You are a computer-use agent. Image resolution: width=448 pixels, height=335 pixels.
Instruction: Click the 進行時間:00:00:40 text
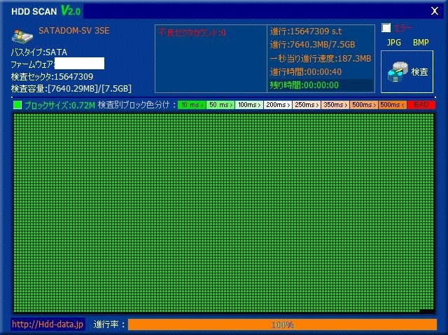pyautogui.click(x=306, y=71)
